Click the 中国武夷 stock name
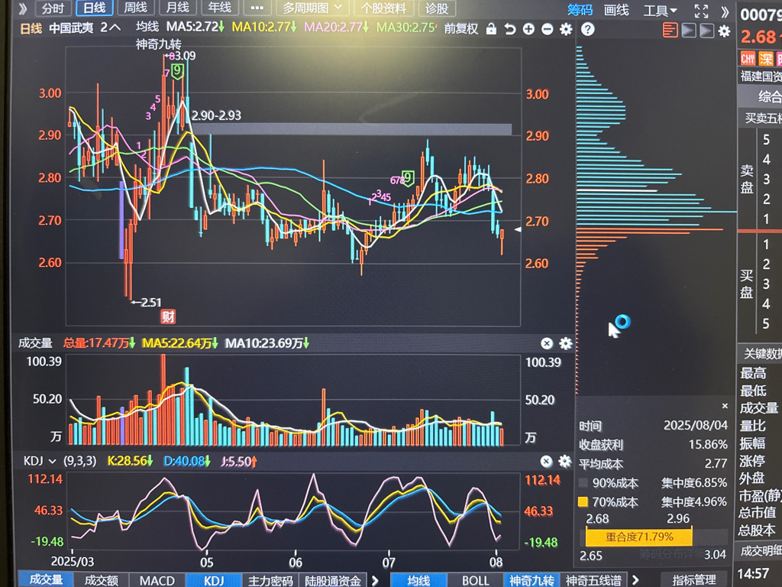Viewport: 782px width, 587px height. pyautogui.click(x=71, y=28)
